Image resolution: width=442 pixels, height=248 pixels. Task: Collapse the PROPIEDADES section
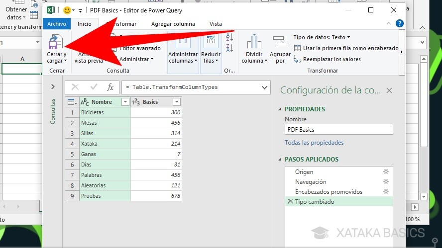[280, 109]
